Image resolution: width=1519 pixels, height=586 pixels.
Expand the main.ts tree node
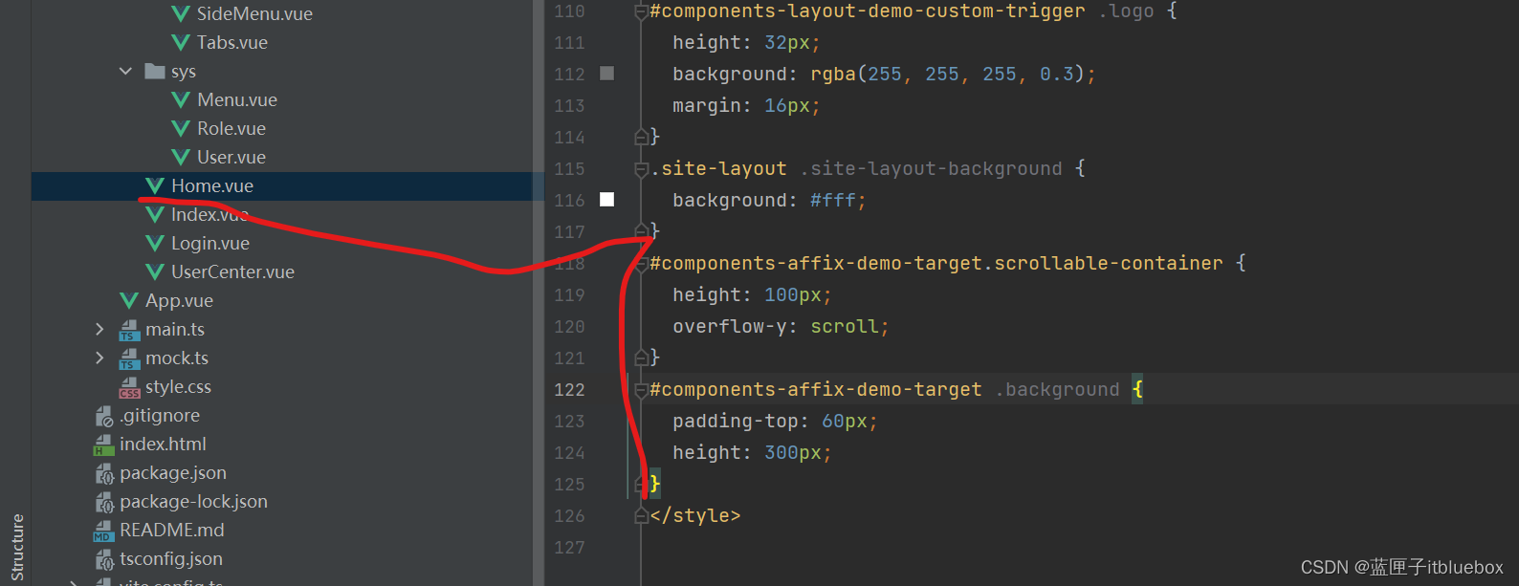point(99,329)
